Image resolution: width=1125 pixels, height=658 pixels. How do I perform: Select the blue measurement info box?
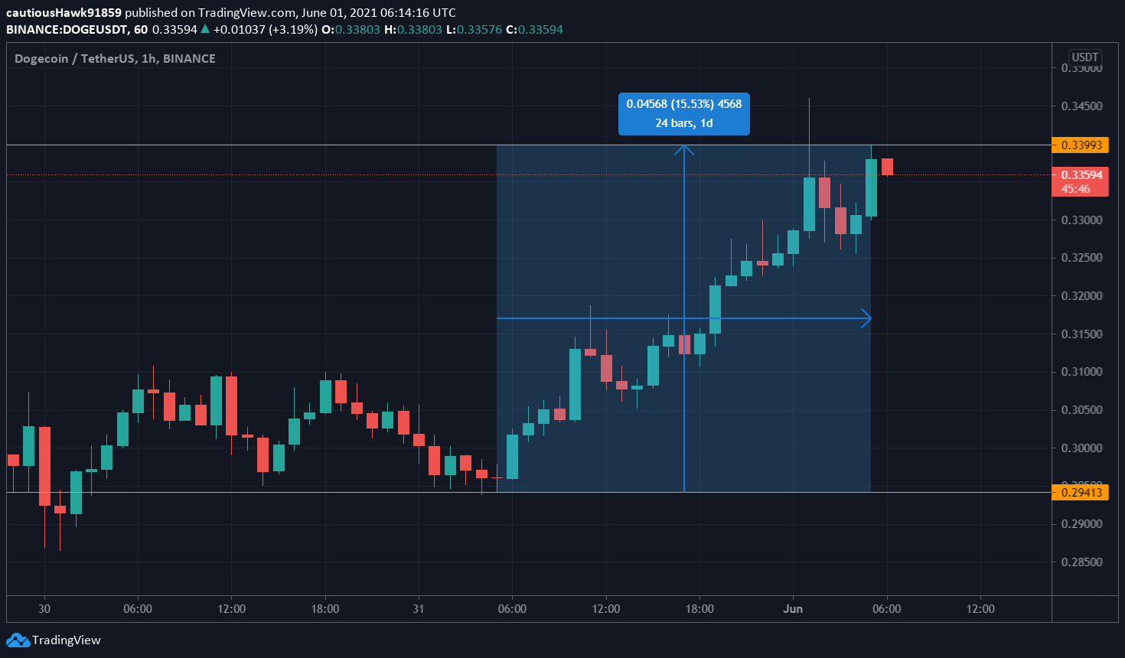(x=683, y=113)
